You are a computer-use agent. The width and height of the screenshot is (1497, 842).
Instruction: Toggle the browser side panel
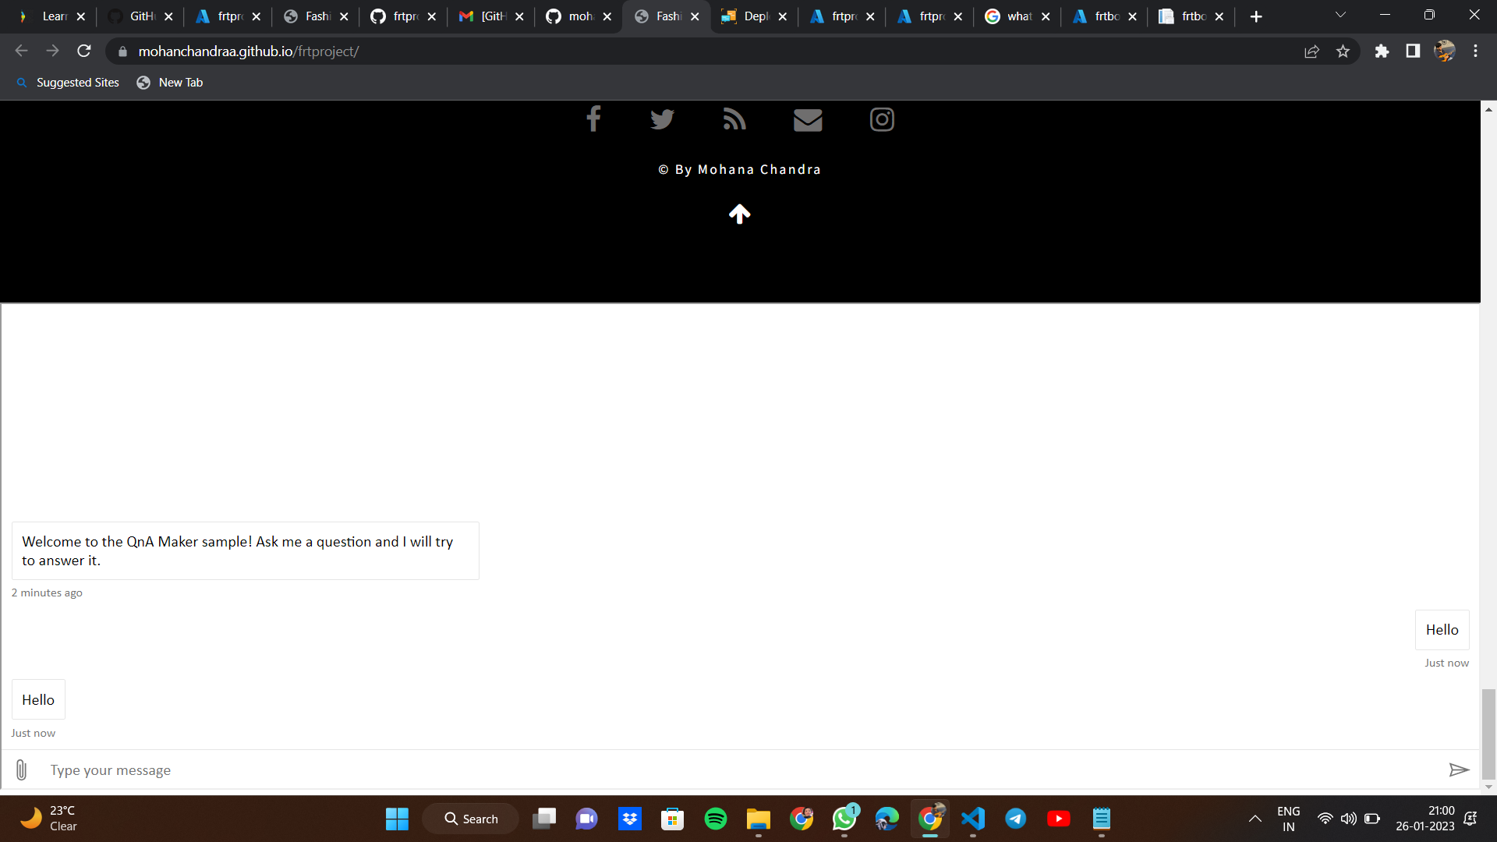click(x=1413, y=51)
